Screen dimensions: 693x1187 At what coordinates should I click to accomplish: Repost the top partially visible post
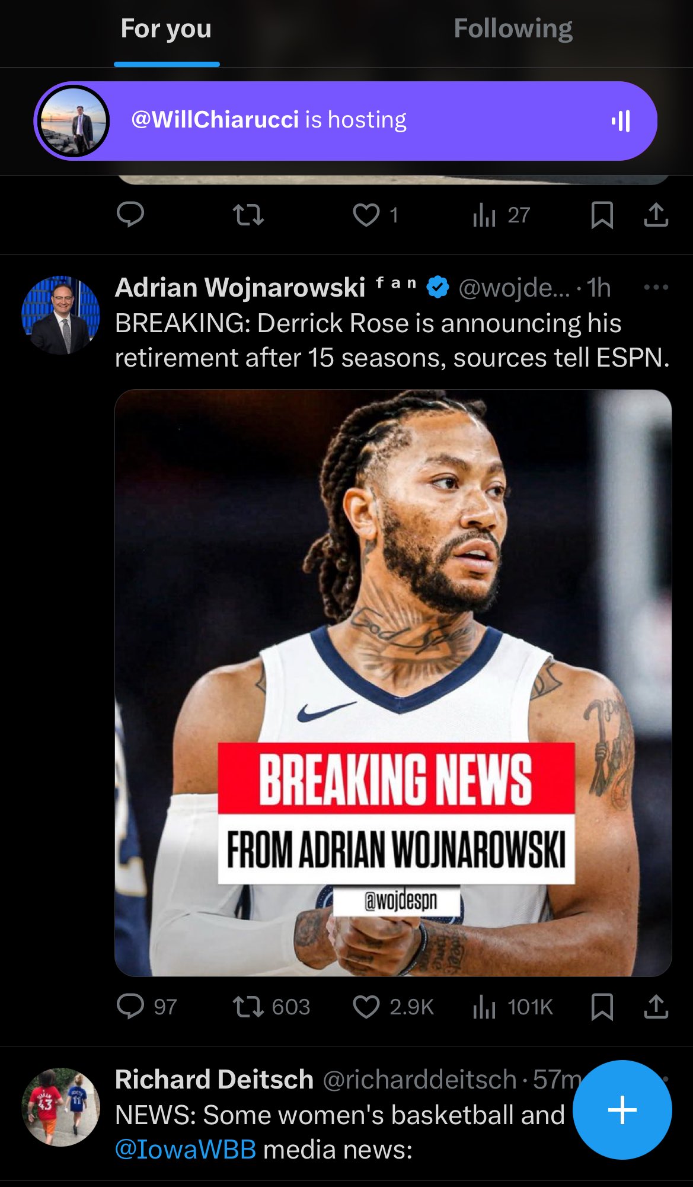pos(248,215)
